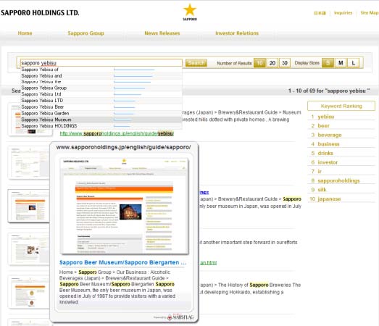This screenshot has width=379, height=326.
Task: Set number of results to 50
Action: [285, 63]
